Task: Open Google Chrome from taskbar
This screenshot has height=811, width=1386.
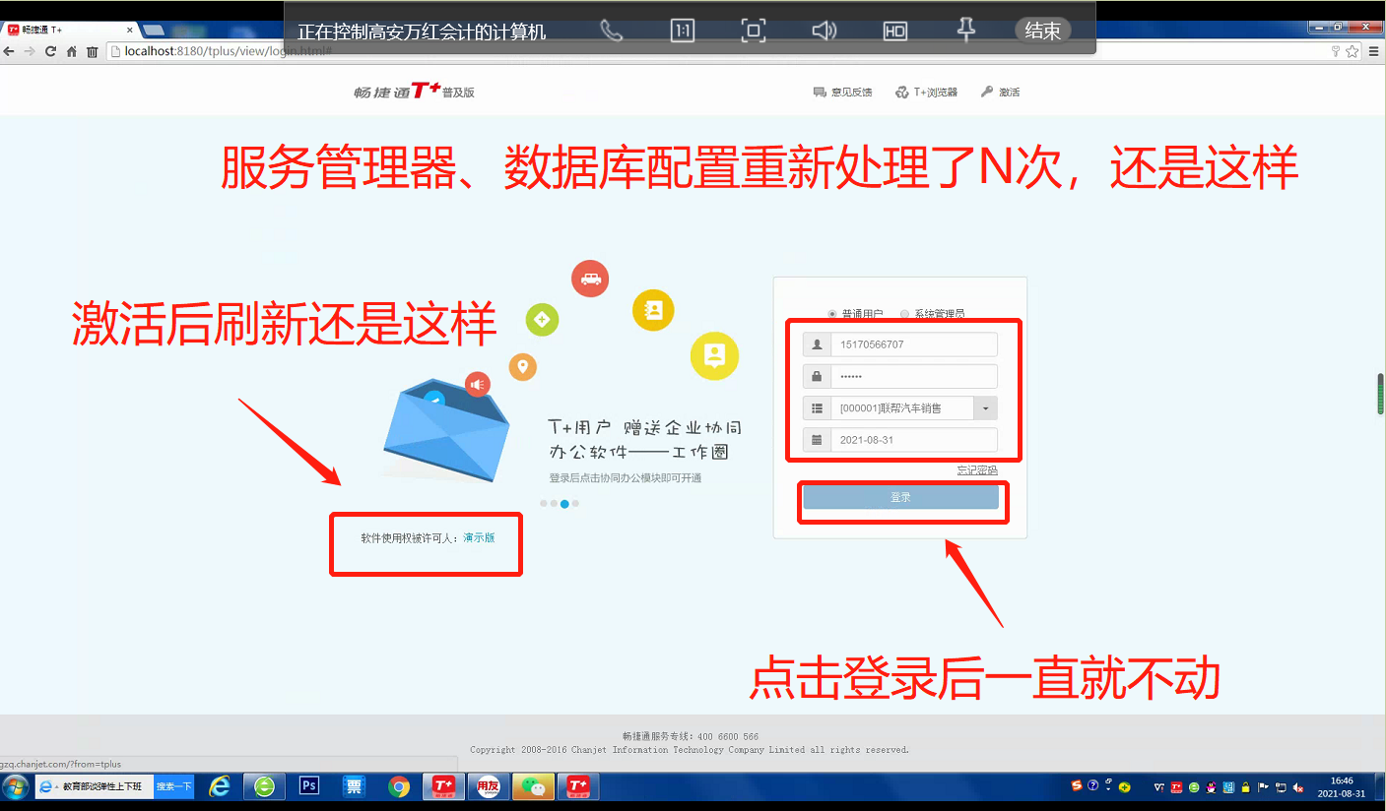Action: [x=398, y=786]
